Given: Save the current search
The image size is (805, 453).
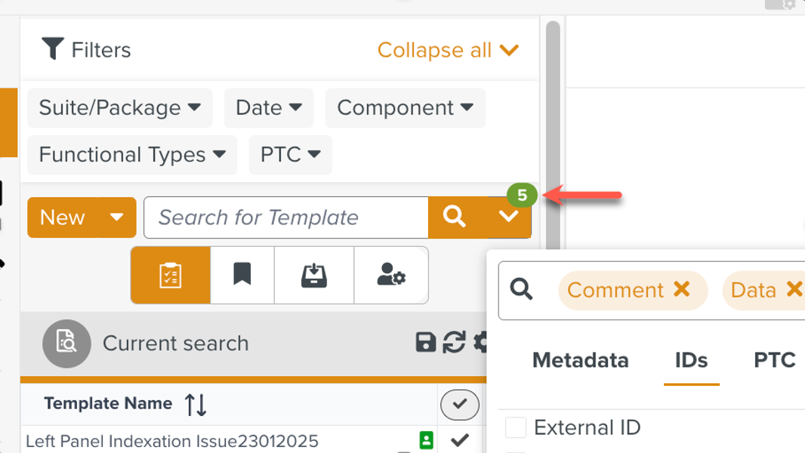Looking at the screenshot, I should [426, 343].
